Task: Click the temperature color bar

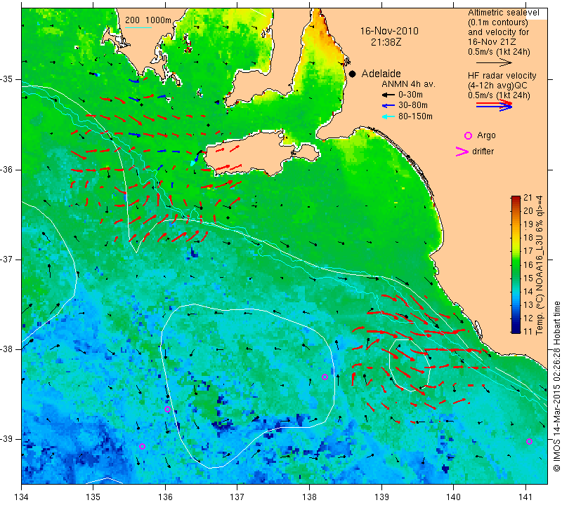Action: (x=516, y=264)
